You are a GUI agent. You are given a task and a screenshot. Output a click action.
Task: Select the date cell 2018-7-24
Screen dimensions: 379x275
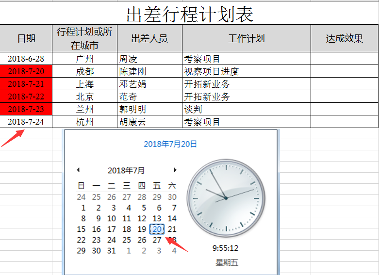pos(26,122)
